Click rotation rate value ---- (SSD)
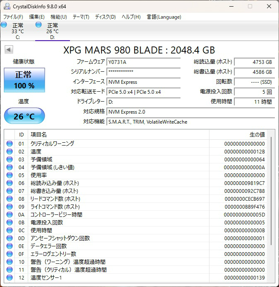This screenshot has width=279, height=287. point(255,82)
